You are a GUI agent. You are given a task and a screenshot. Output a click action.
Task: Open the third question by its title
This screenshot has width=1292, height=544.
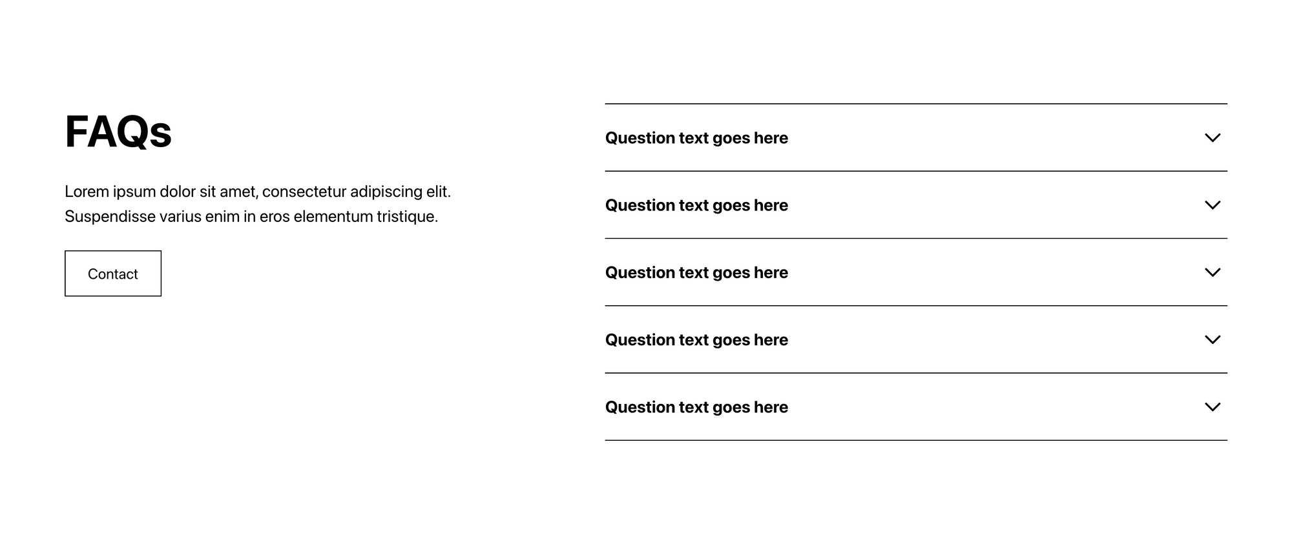(x=696, y=272)
